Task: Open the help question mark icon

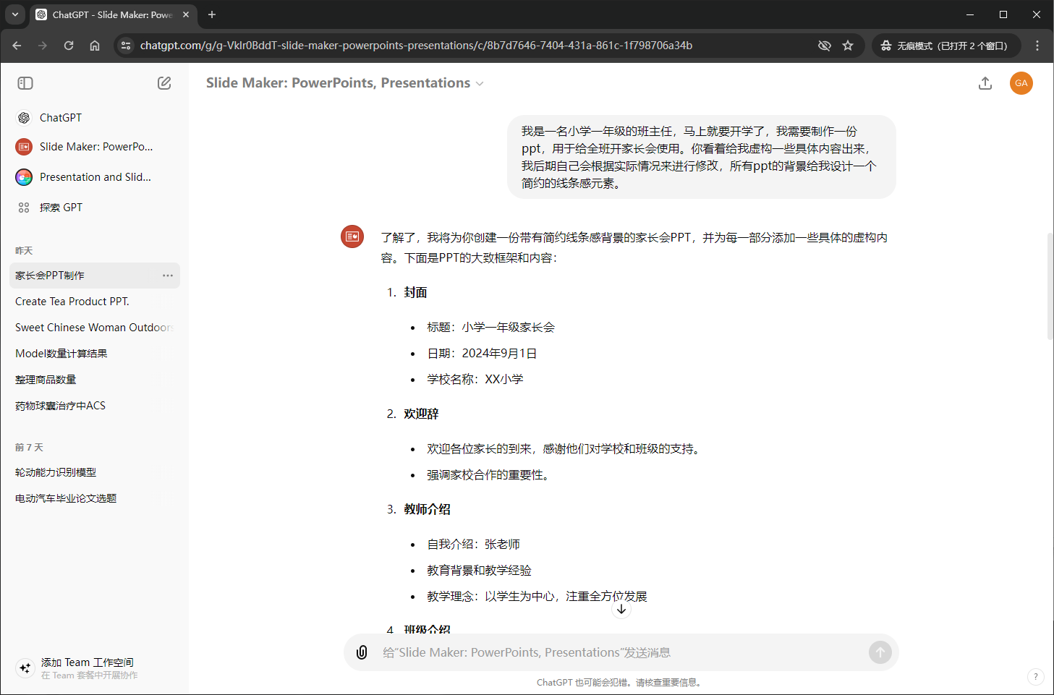Action: tap(1035, 677)
